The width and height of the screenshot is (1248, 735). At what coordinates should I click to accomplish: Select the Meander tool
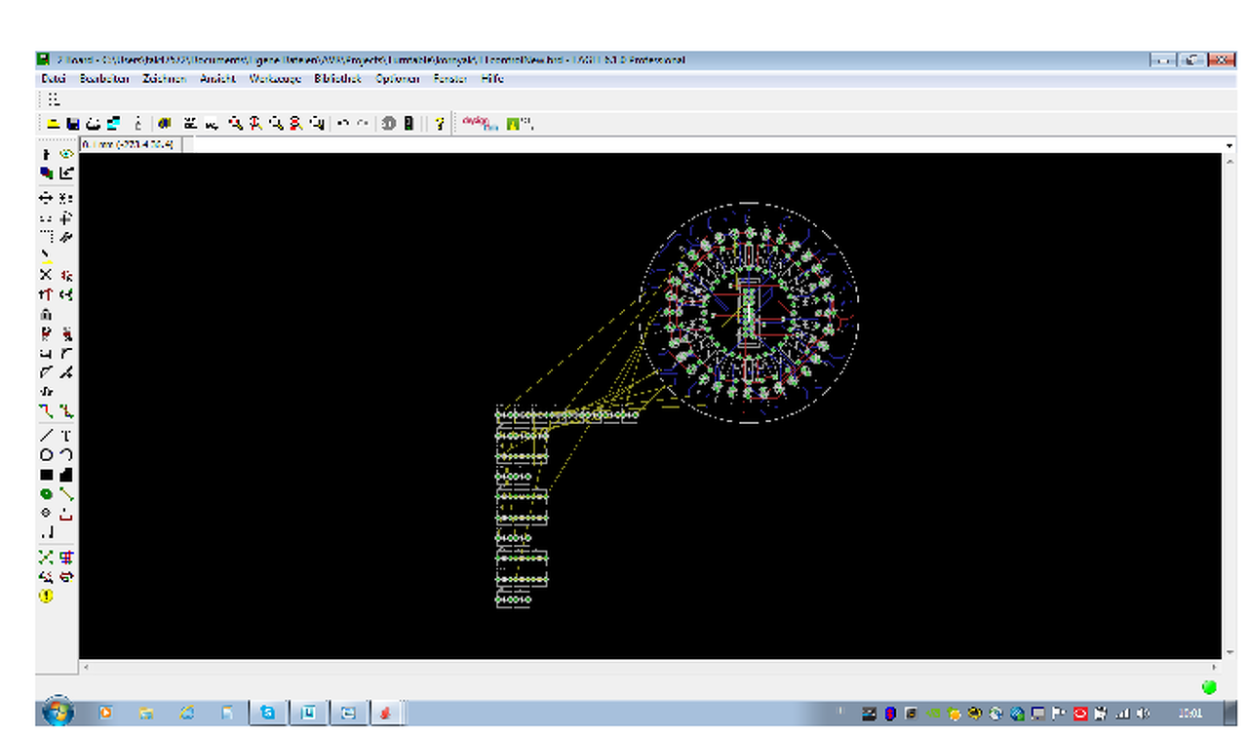46,392
